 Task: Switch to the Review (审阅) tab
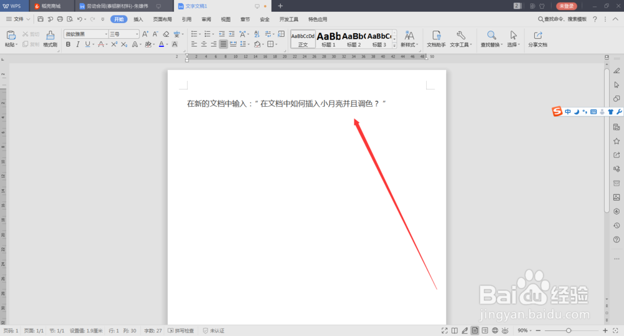click(206, 19)
